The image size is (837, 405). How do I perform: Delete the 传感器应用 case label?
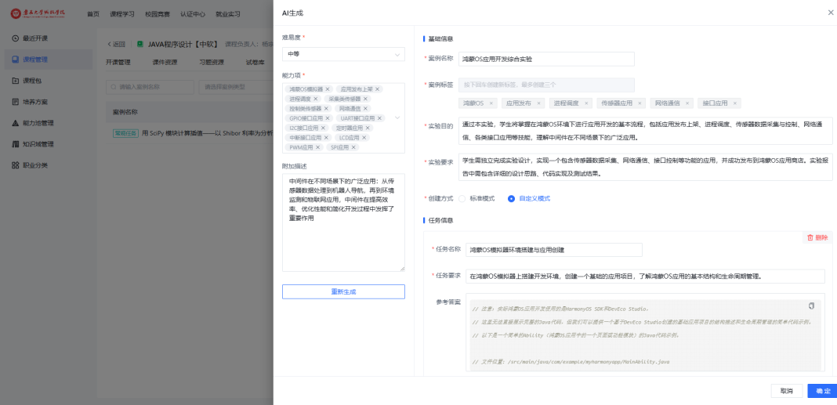coord(639,103)
